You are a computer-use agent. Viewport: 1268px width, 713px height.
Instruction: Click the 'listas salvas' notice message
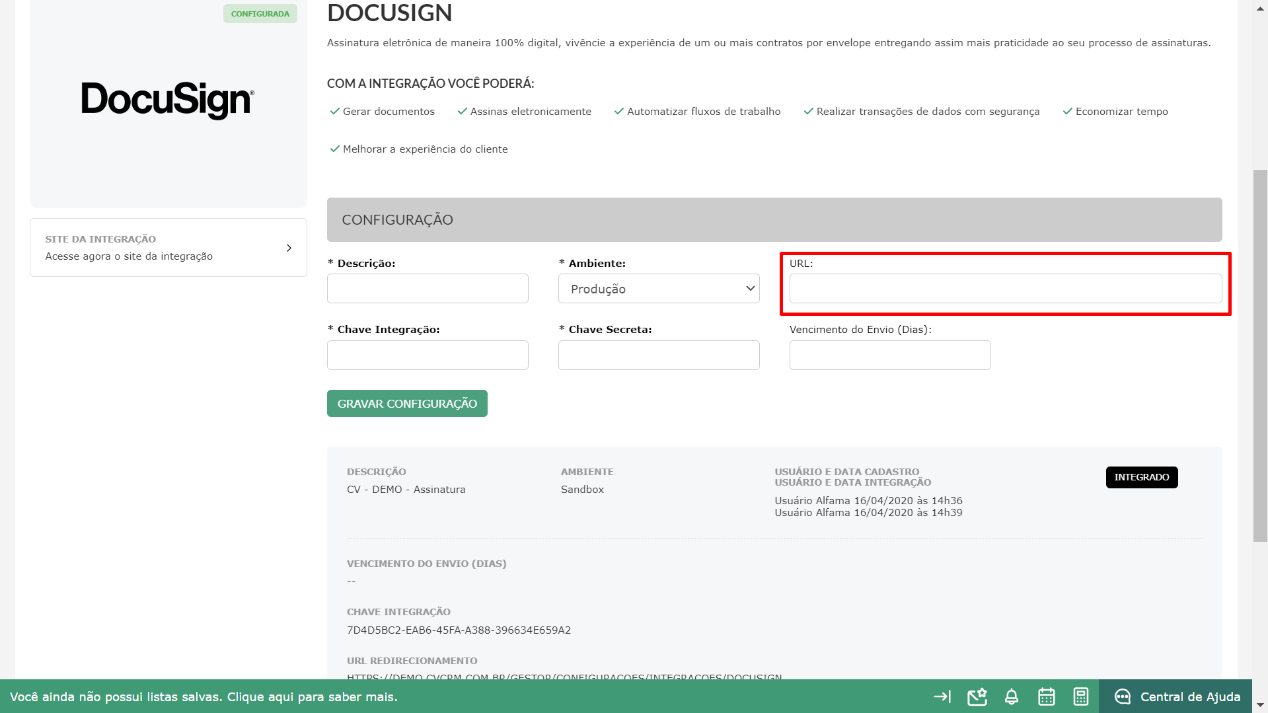[x=204, y=696]
